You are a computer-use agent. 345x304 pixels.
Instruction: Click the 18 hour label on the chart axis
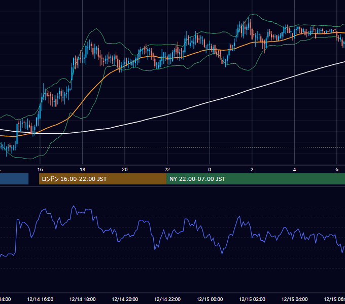pos(83,170)
